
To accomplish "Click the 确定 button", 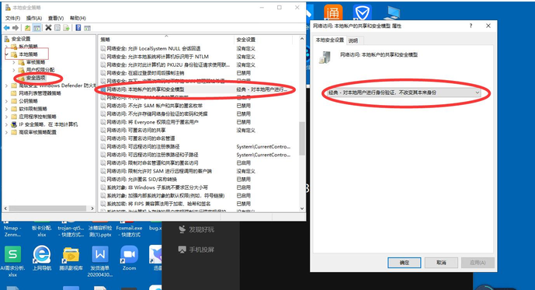I will (404, 263).
